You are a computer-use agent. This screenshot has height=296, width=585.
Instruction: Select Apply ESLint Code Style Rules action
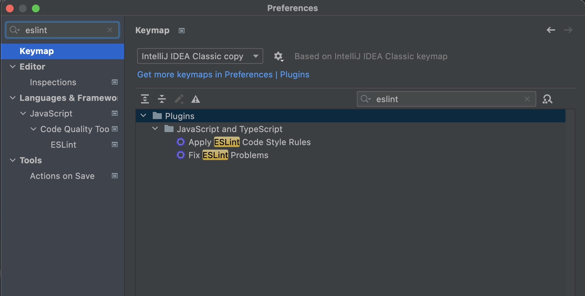[x=249, y=142]
